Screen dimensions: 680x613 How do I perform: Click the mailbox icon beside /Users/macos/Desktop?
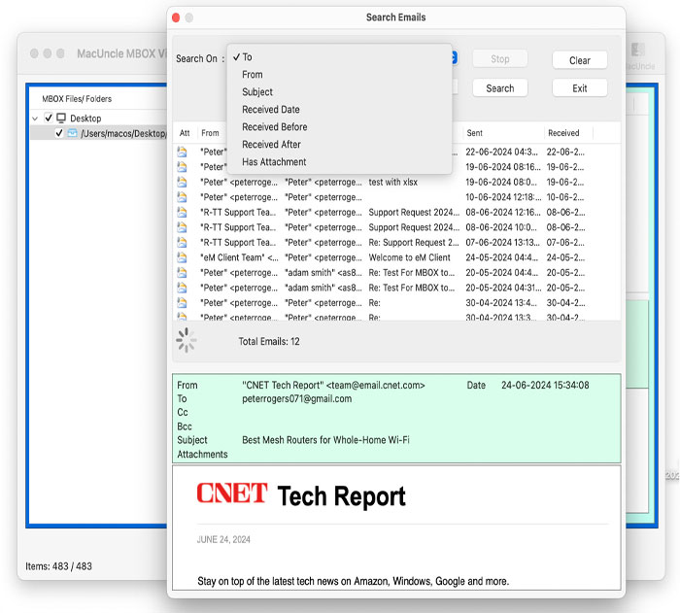click(72, 133)
